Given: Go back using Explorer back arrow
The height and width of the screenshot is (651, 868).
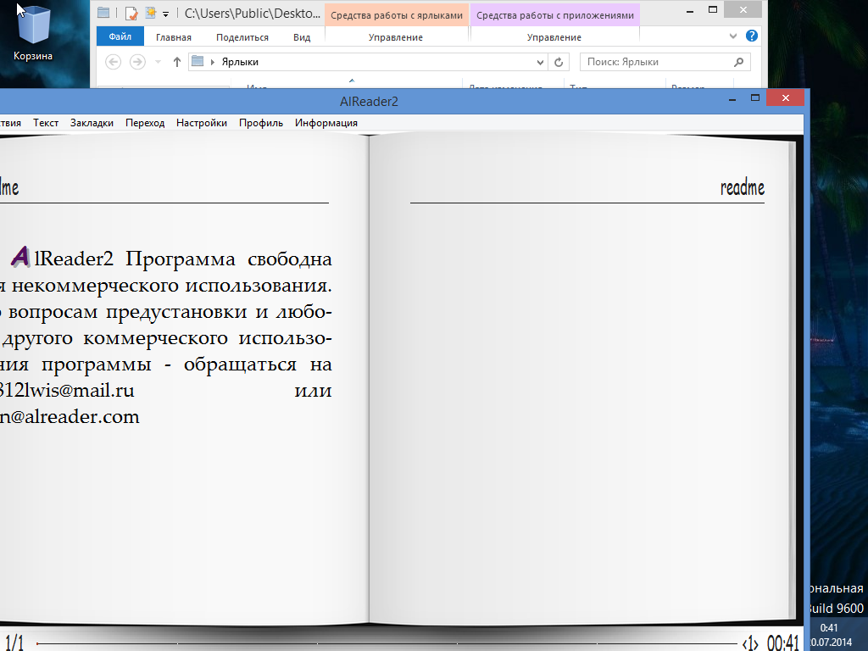Looking at the screenshot, I should pos(113,62).
